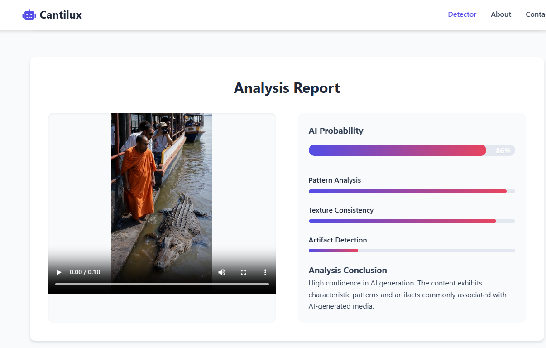The width and height of the screenshot is (546, 348).
Task: Enter fullscreen mode on the video
Action: pyautogui.click(x=244, y=272)
